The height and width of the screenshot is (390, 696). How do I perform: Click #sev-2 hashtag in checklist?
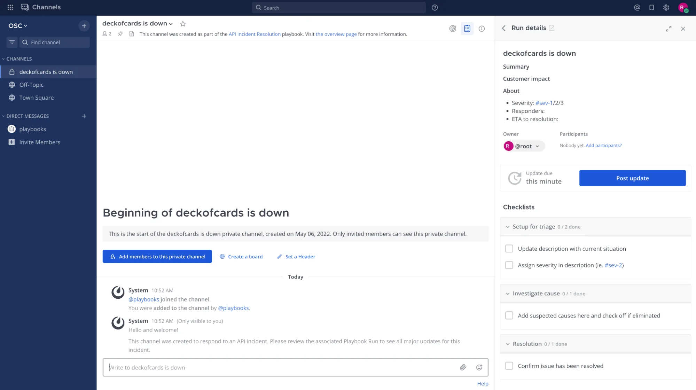click(x=613, y=265)
